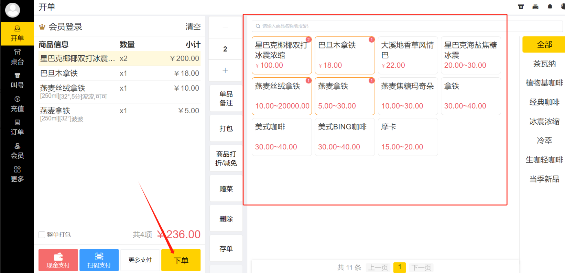This screenshot has height=273, width=565.
Task: Go to 充值 recharge in sidebar
Action: (x=17, y=104)
